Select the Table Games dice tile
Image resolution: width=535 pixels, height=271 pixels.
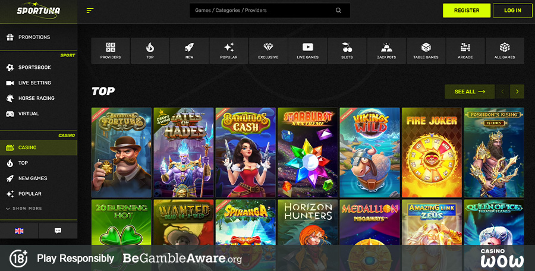[426, 51]
